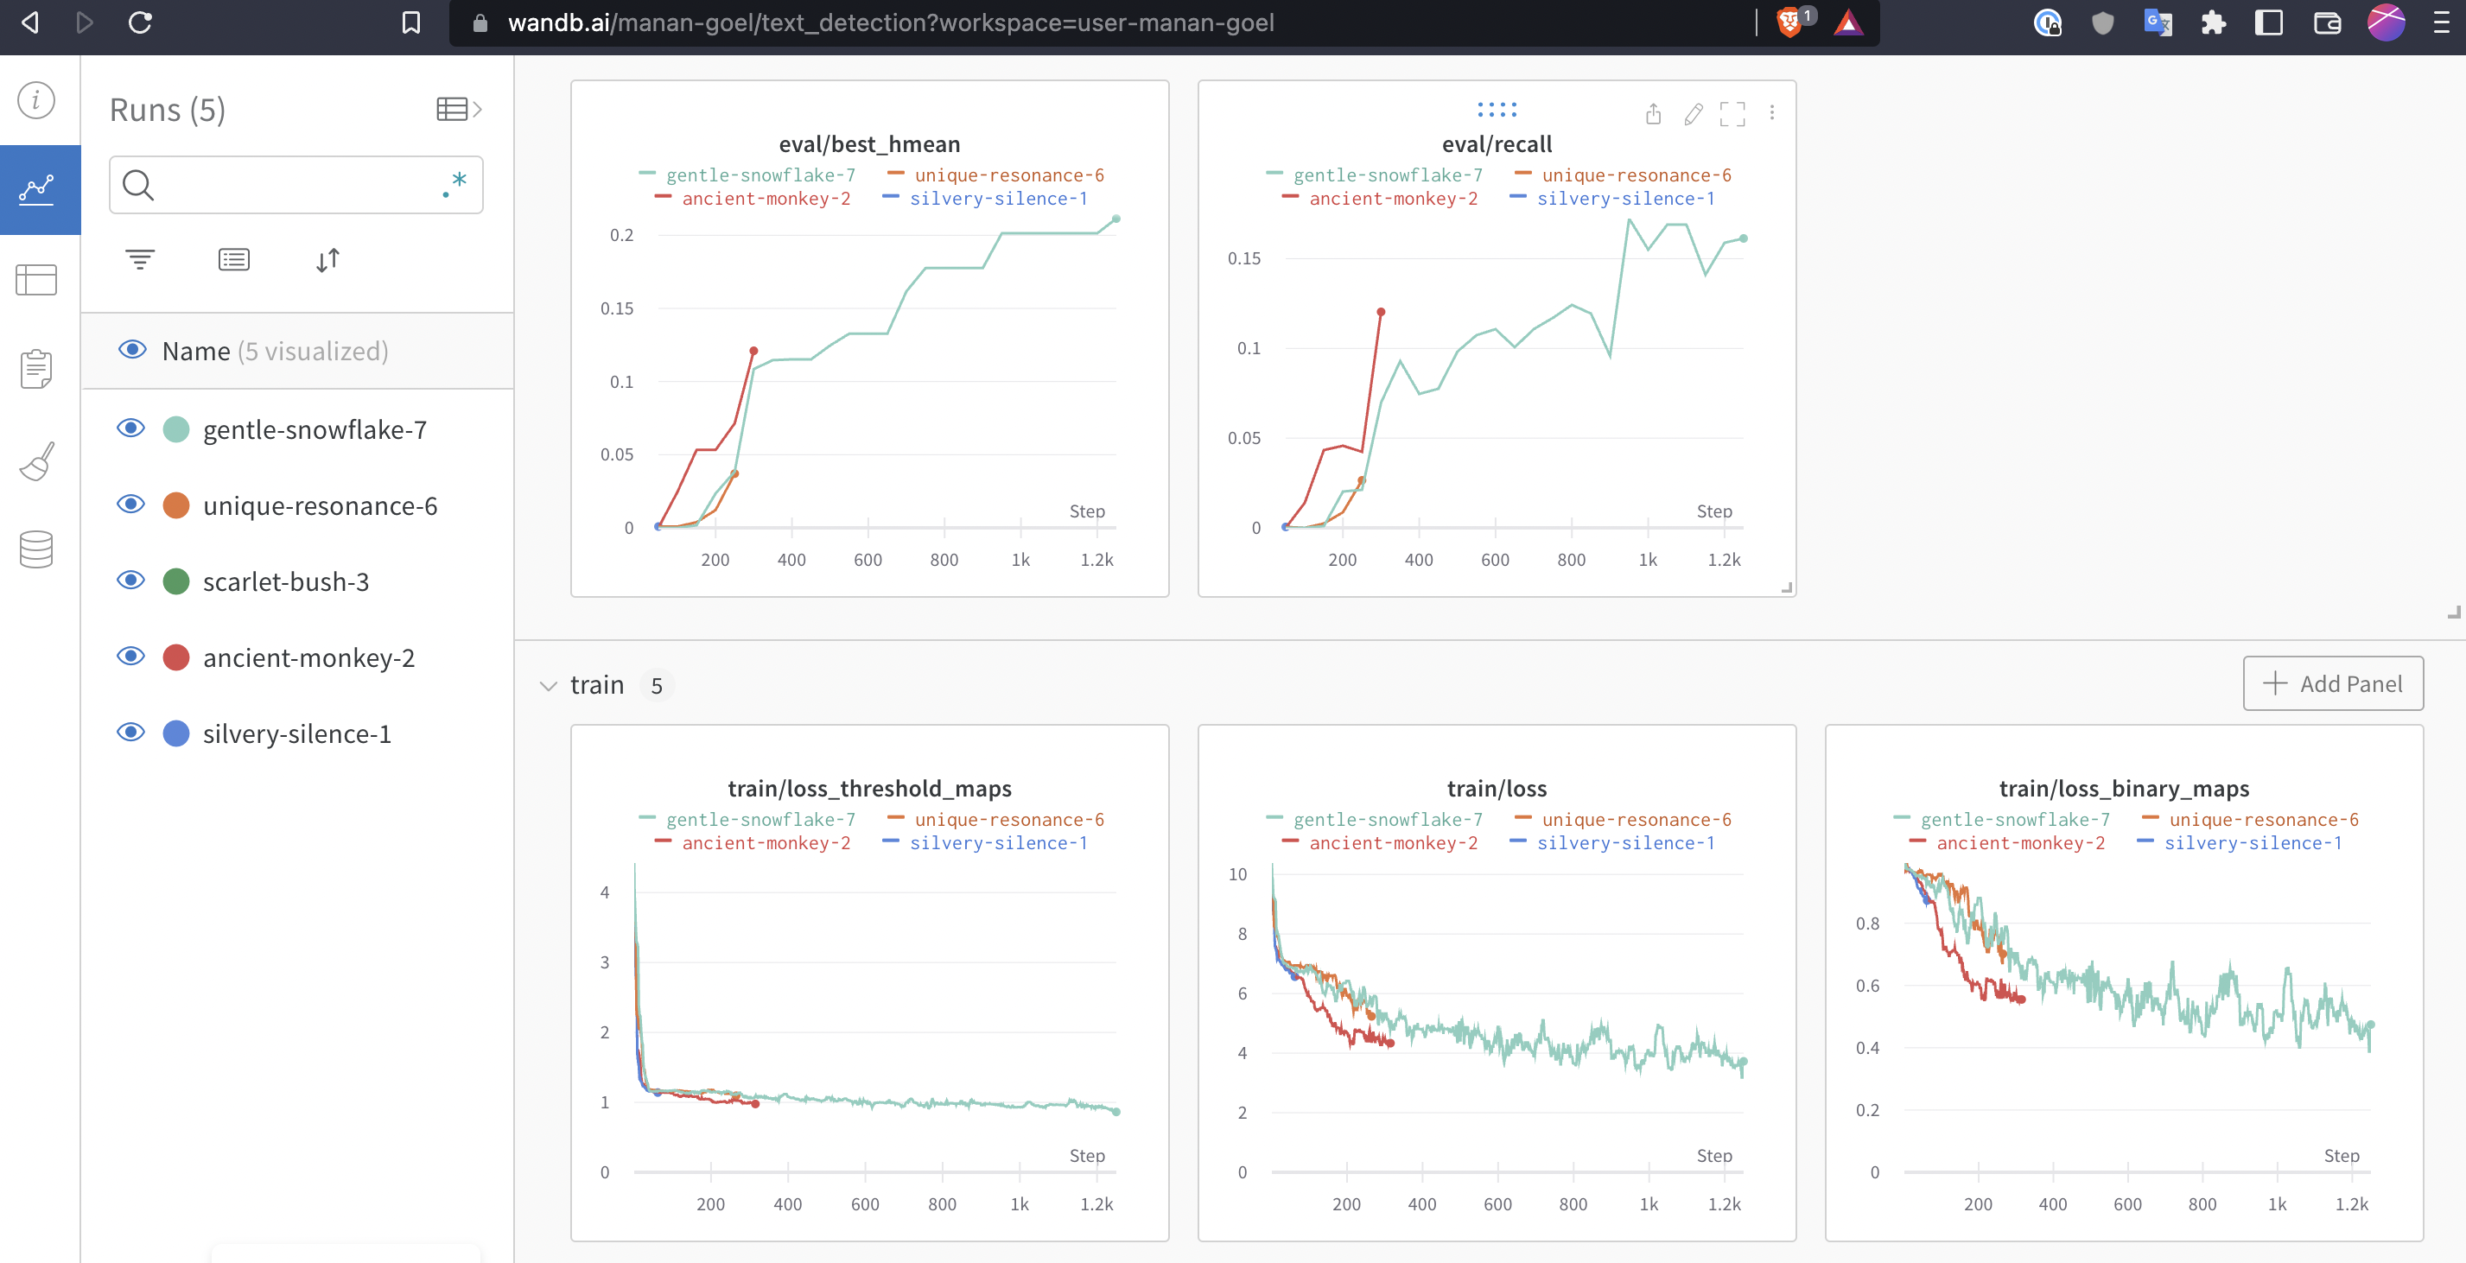Open the scarlet-bush-3 run
This screenshot has height=1263, width=2466.
pos(285,581)
